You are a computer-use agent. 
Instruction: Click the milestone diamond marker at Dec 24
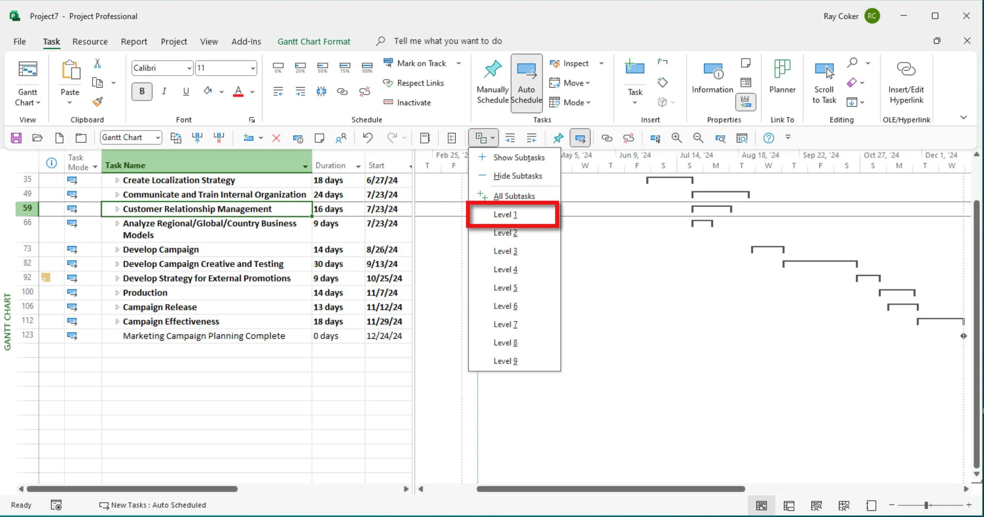point(964,336)
